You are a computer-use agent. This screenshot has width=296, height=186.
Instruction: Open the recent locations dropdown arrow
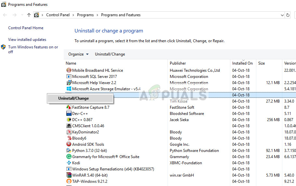(x=22, y=15)
